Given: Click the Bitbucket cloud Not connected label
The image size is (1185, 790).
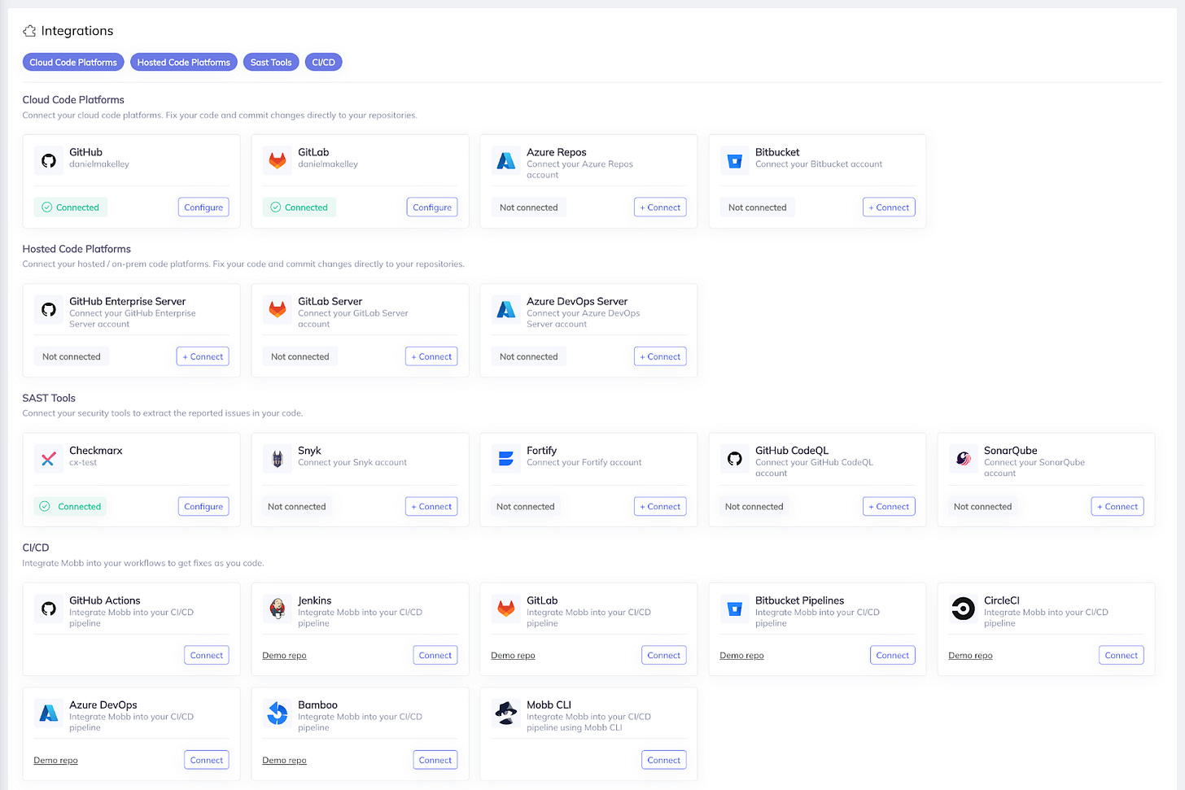Looking at the screenshot, I should click(x=758, y=207).
